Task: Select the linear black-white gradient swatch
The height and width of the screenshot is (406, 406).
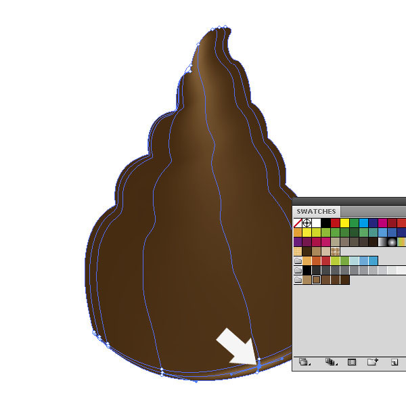Action: coord(382,242)
